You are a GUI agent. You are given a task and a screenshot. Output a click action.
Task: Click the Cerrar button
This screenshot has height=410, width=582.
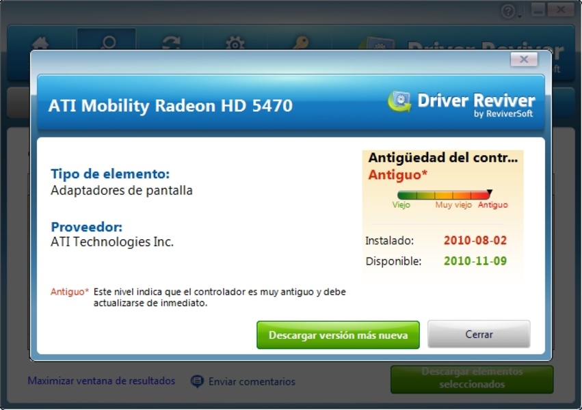tap(479, 334)
